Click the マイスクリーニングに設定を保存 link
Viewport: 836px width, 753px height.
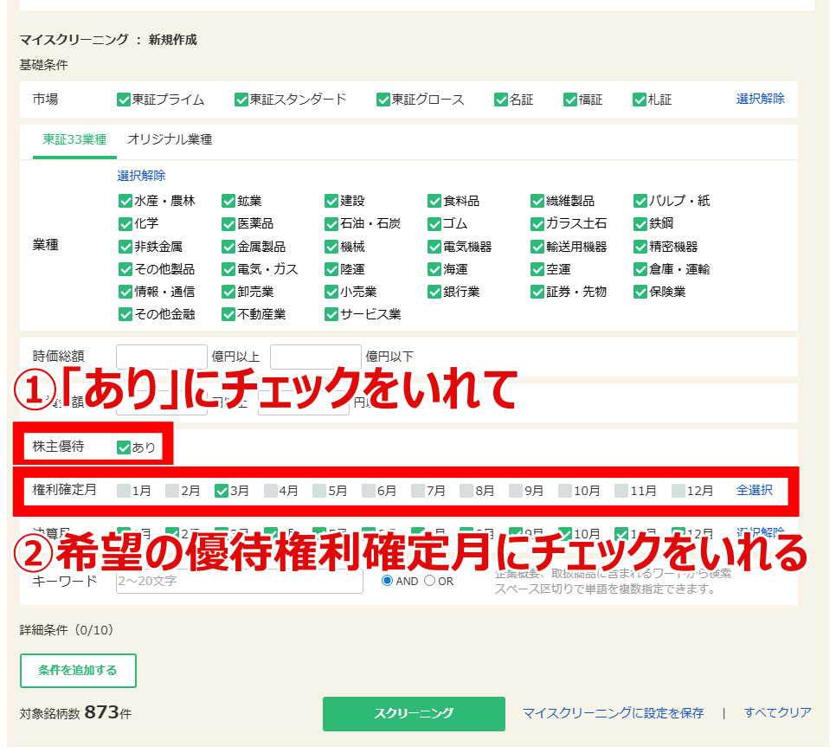pyautogui.click(x=613, y=713)
